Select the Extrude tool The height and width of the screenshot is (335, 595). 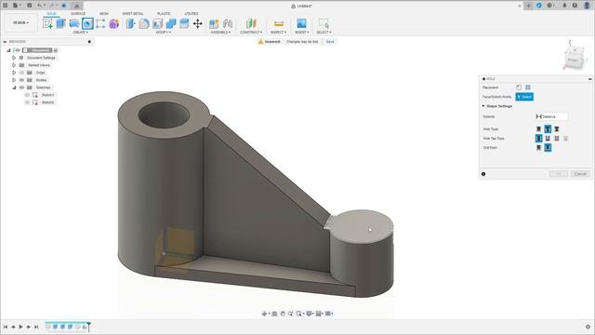click(60, 23)
